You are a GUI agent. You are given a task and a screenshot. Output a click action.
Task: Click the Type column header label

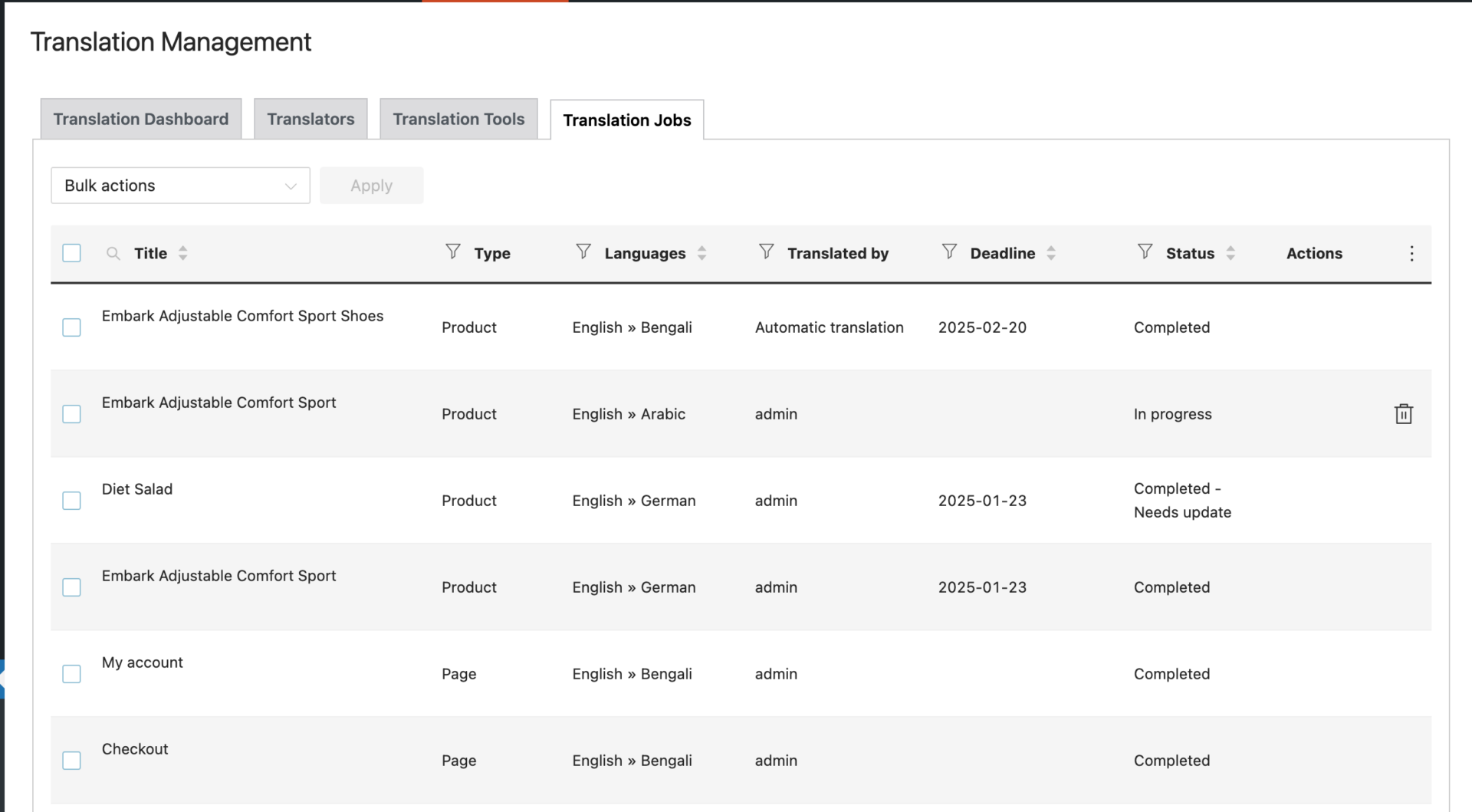pyautogui.click(x=492, y=253)
